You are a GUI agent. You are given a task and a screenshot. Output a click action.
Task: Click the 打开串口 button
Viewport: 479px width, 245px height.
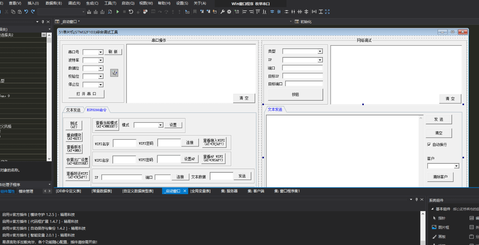(86, 93)
